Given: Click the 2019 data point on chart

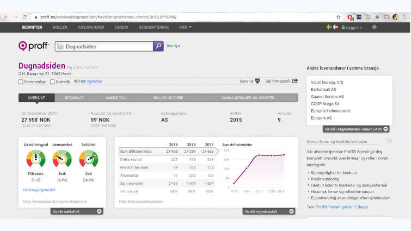Looking at the screenshot, I should (284, 154).
